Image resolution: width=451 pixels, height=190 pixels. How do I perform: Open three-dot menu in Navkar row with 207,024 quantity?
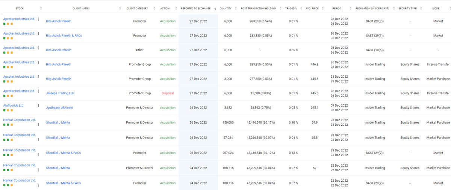click(x=38, y=154)
